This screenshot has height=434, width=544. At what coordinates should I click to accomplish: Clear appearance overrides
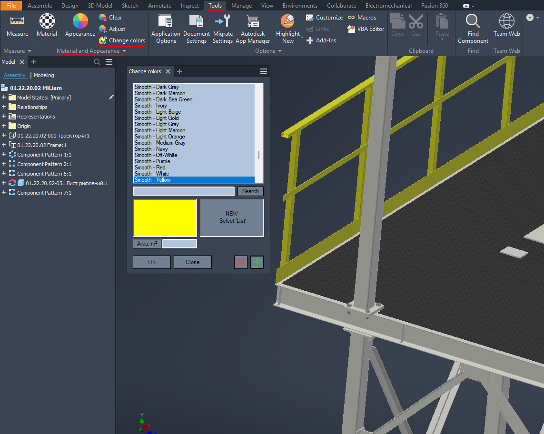(x=110, y=17)
